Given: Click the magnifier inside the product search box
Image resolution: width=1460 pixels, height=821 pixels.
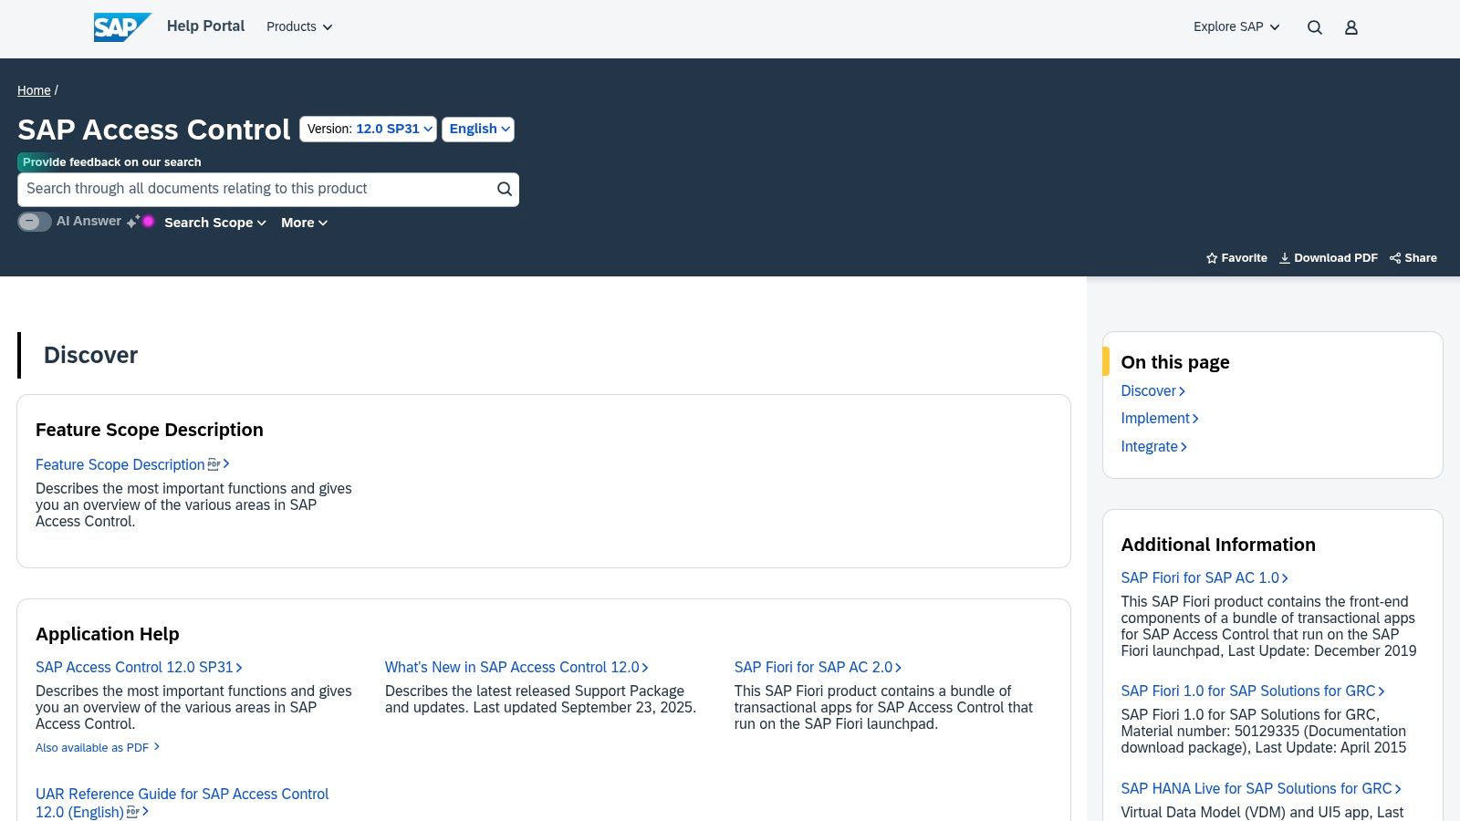Looking at the screenshot, I should [505, 189].
